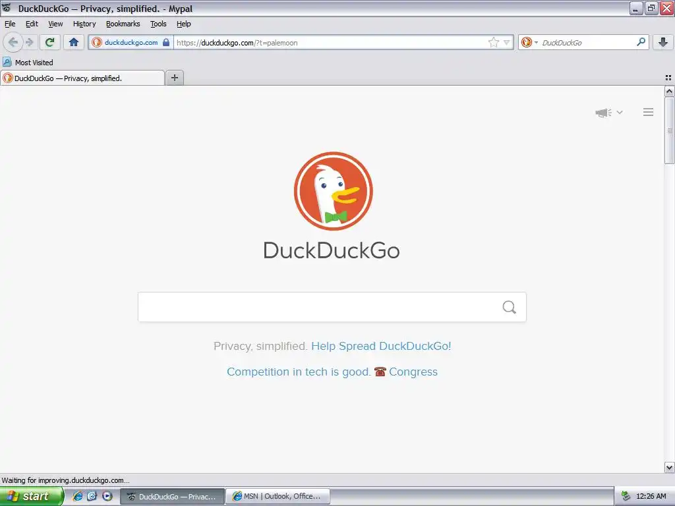Click the Forward arrow button
The image size is (675, 506).
coord(29,42)
